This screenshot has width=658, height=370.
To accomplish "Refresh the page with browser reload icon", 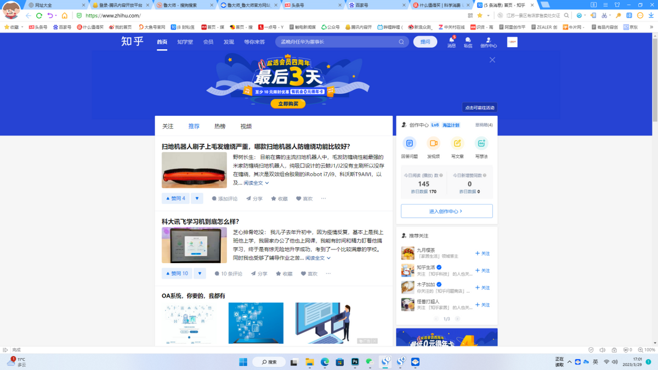I will point(39,15).
